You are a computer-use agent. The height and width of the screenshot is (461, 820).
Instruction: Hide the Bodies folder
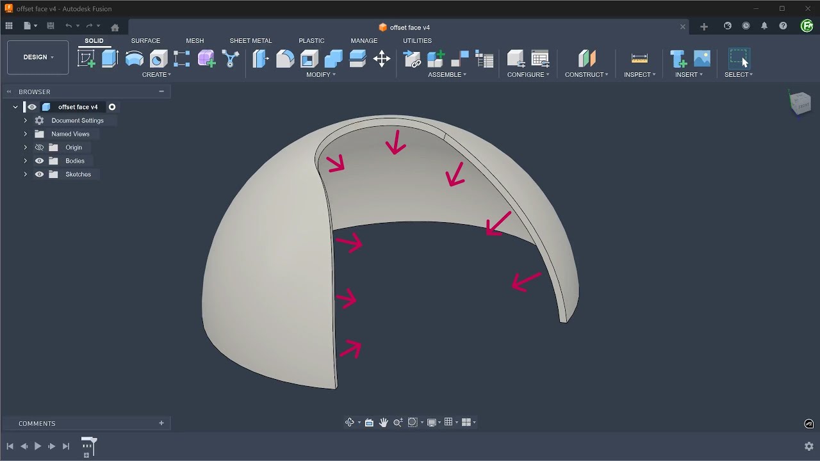coord(39,161)
